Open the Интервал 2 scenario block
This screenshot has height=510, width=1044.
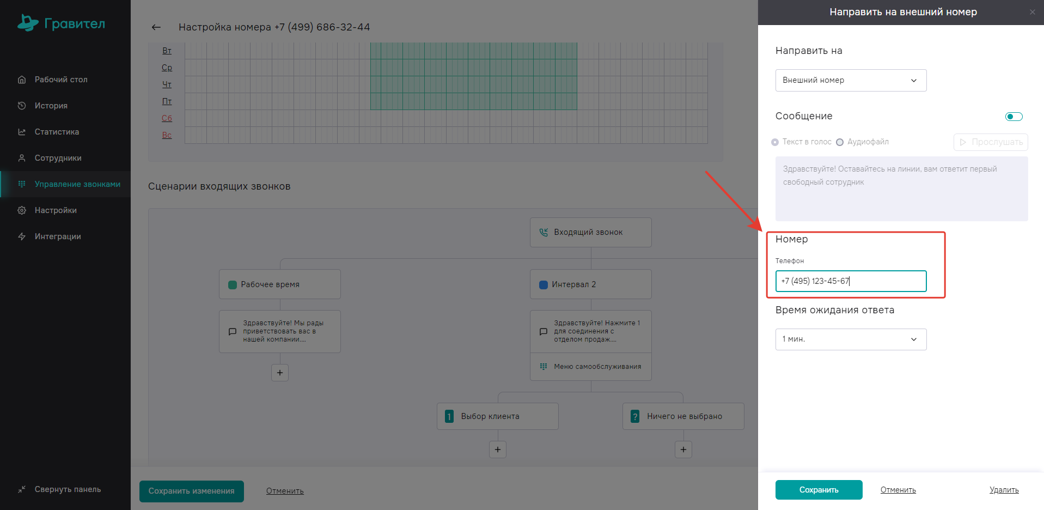point(590,284)
